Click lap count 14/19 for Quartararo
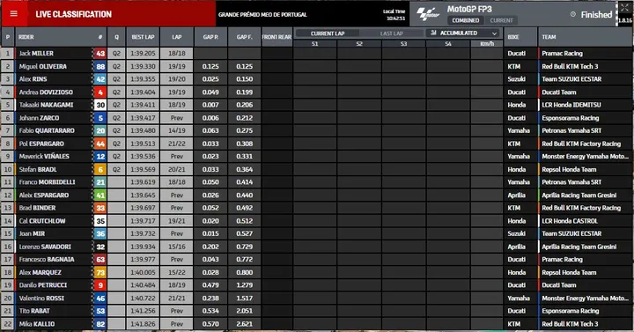 [x=177, y=130]
